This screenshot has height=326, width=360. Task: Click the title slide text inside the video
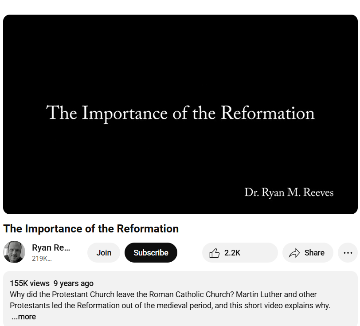click(180, 113)
